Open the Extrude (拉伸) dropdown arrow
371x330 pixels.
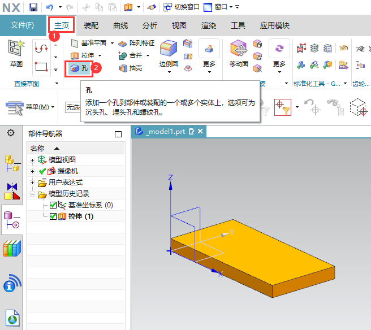click(x=100, y=56)
